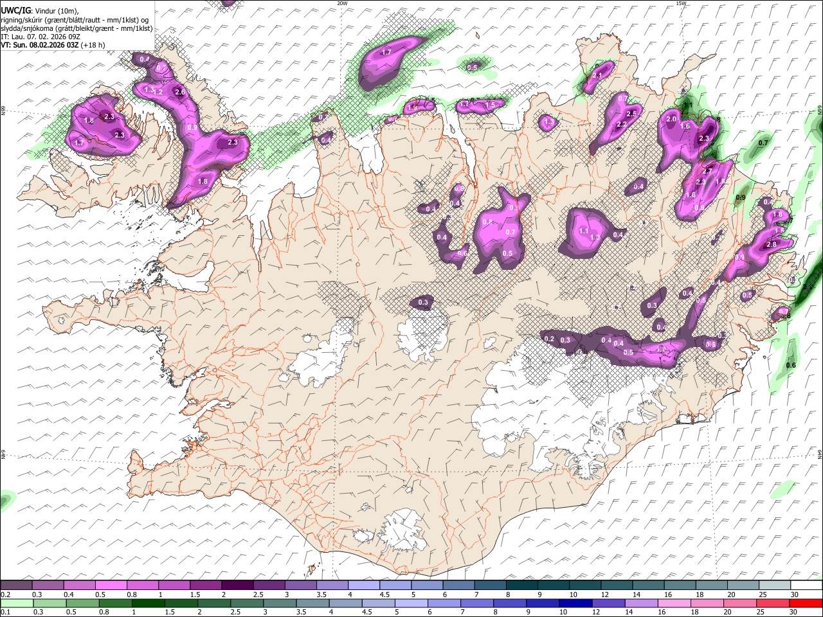Click the '2.1' precipitation value near the north coast
Viewport: 823px width, 617px height.
point(598,75)
